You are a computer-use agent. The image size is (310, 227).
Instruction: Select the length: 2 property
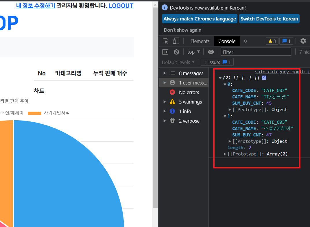pos(239,147)
